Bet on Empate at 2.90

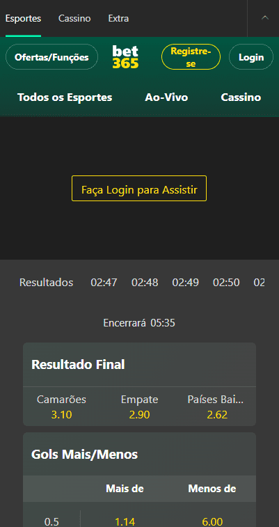139,407
